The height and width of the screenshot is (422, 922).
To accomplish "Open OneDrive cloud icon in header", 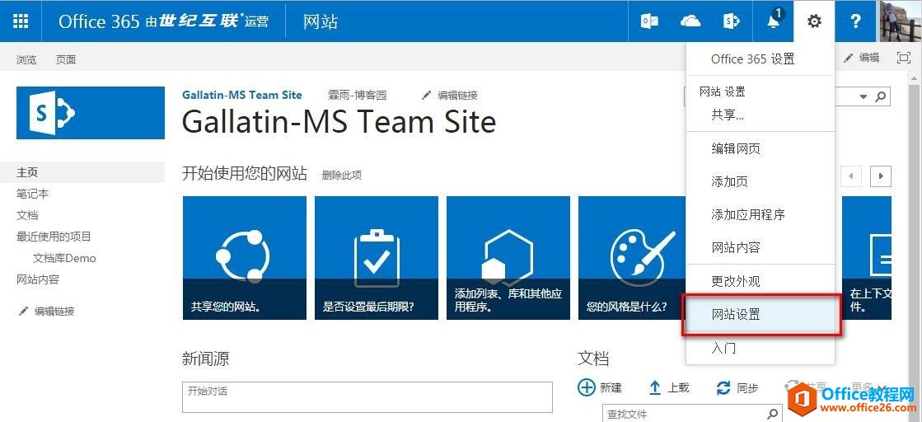I will pyautogui.click(x=690, y=21).
